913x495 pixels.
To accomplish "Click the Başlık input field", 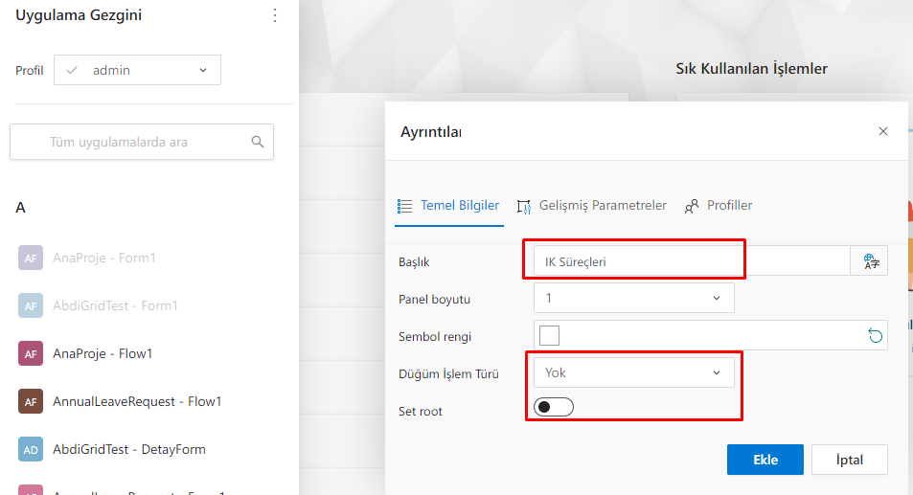I will [x=690, y=261].
